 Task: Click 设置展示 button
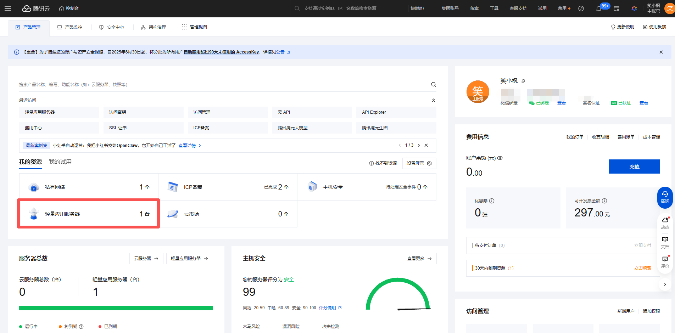point(419,163)
